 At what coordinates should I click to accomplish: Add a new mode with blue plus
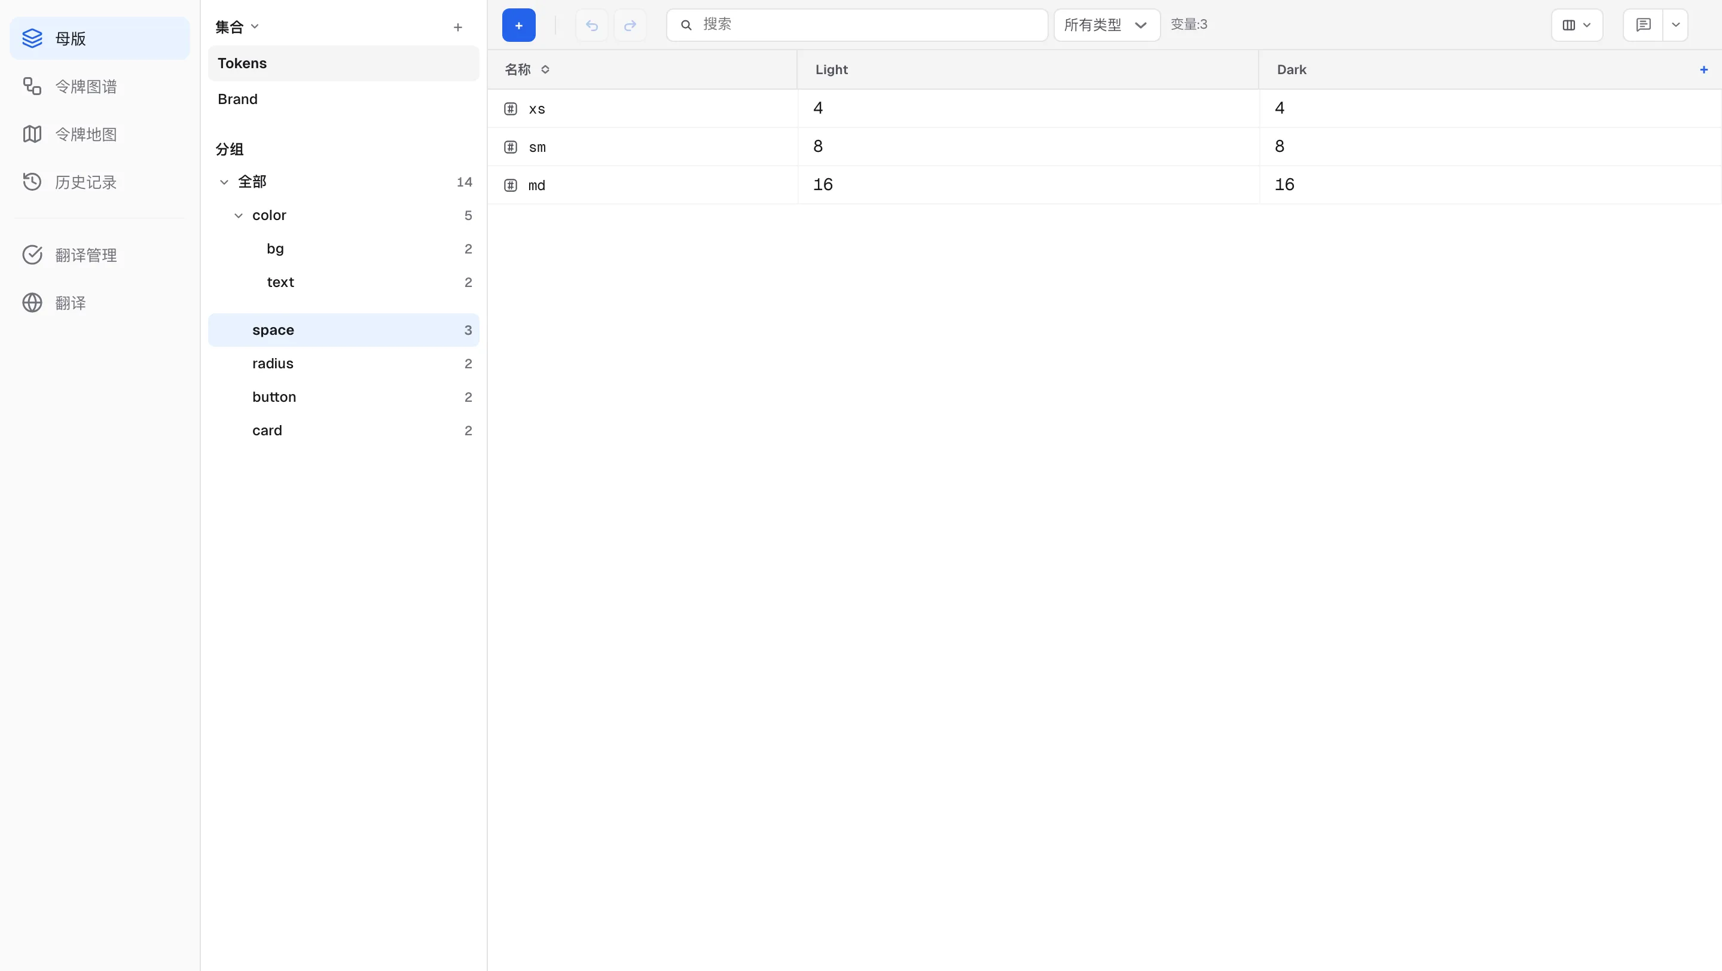click(x=1704, y=69)
